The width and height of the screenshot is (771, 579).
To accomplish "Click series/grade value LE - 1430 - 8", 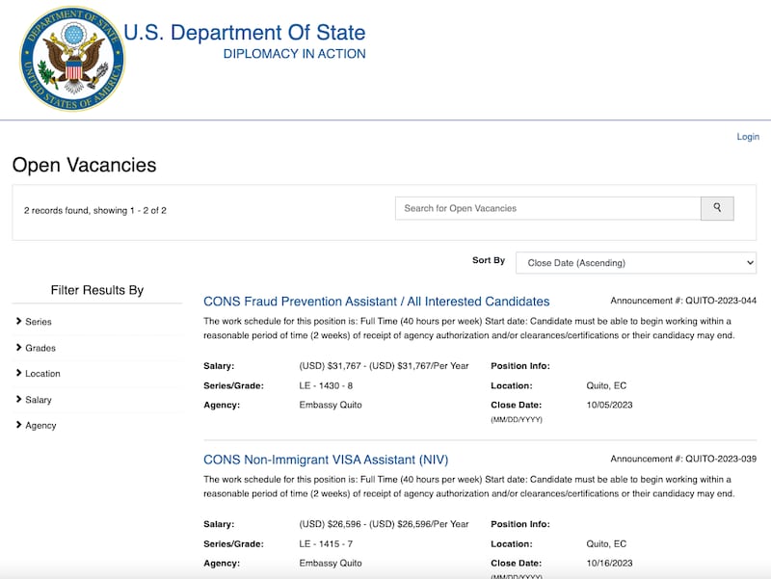I will tap(326, 385).
